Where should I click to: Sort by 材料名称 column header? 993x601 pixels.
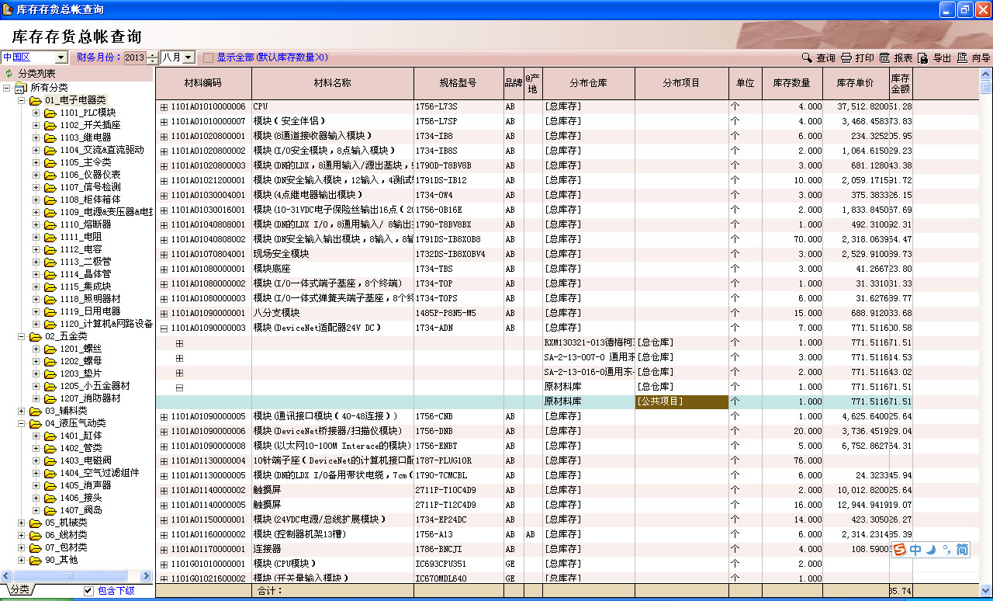click(332, 82)
